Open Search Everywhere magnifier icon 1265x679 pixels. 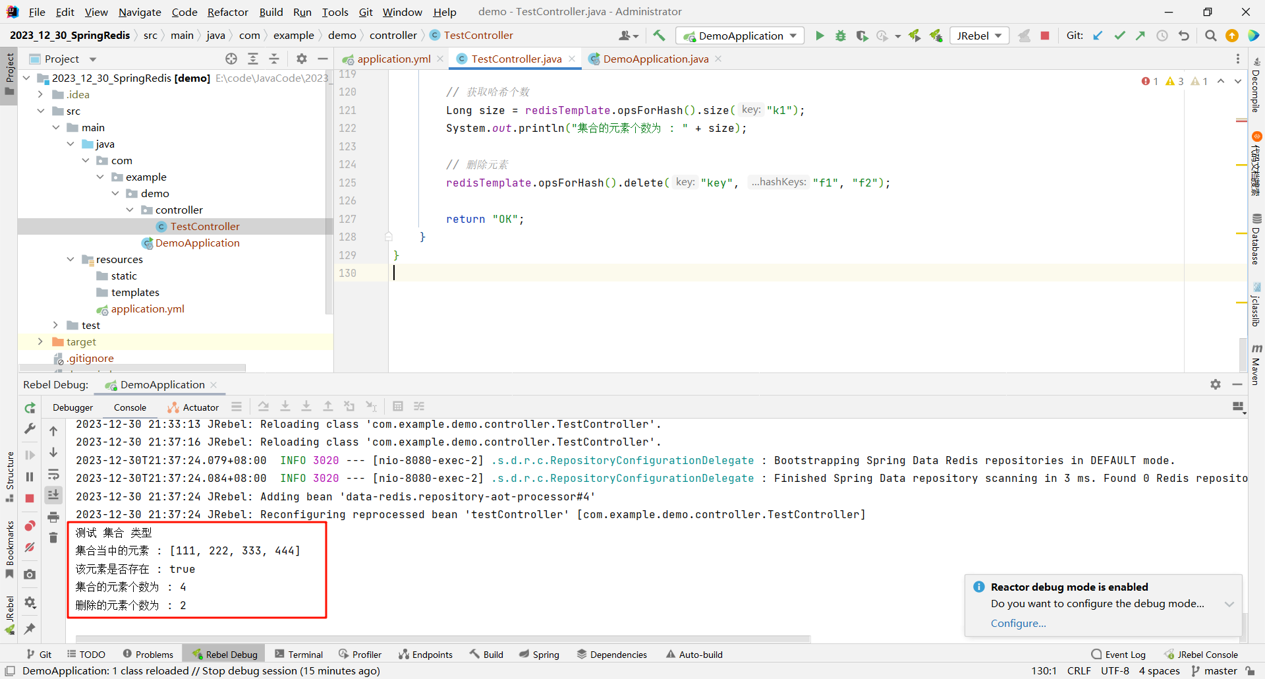pos(1210,36)
